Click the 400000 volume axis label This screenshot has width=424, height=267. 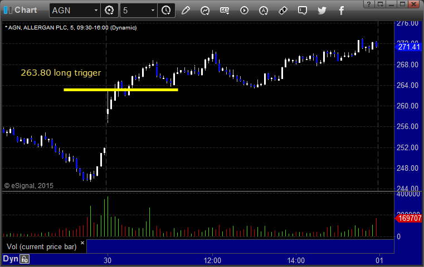coord(408,194)
